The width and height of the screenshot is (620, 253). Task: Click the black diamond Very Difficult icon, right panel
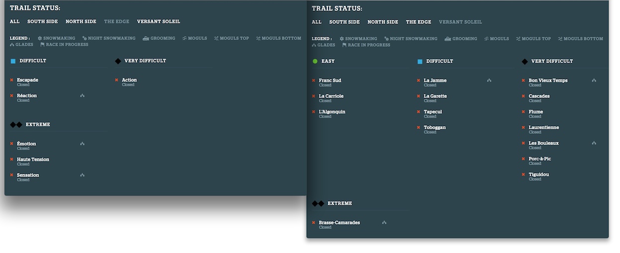[x=525, y=62]
